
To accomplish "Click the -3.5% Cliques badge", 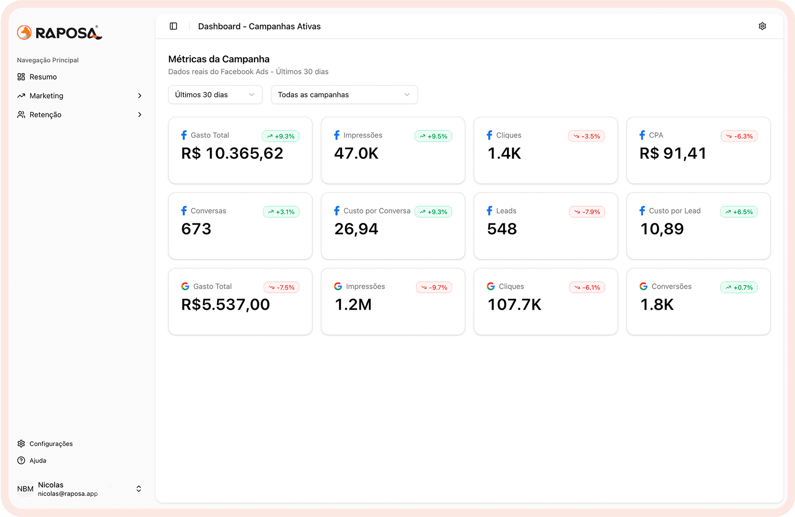I will (x=586, y=136).
